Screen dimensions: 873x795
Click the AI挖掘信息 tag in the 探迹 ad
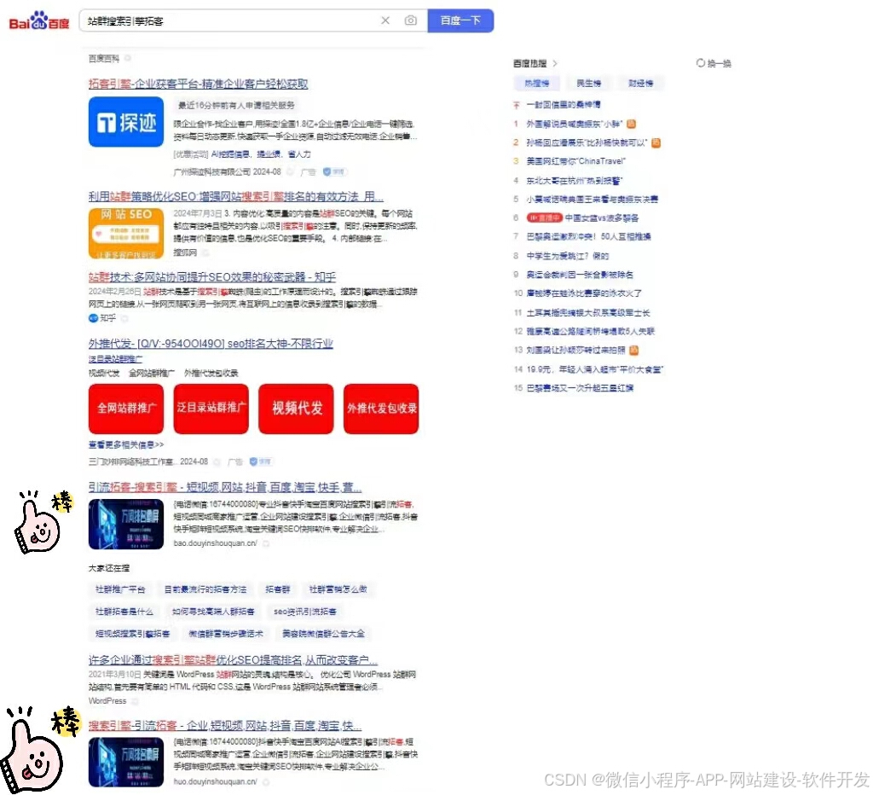pos(230,154)
